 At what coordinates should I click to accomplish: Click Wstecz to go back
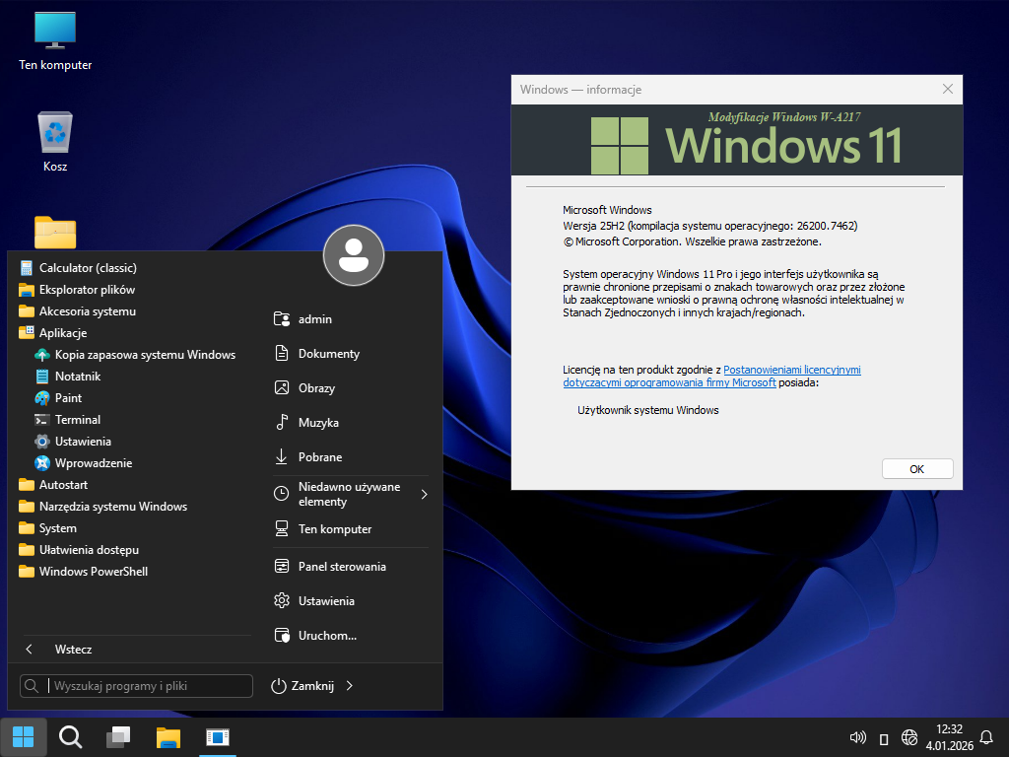tap(73, 650)
